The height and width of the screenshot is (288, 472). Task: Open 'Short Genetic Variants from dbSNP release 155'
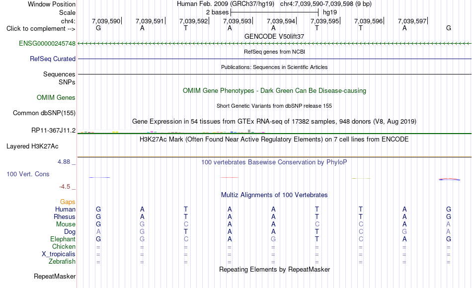point(274,106)
